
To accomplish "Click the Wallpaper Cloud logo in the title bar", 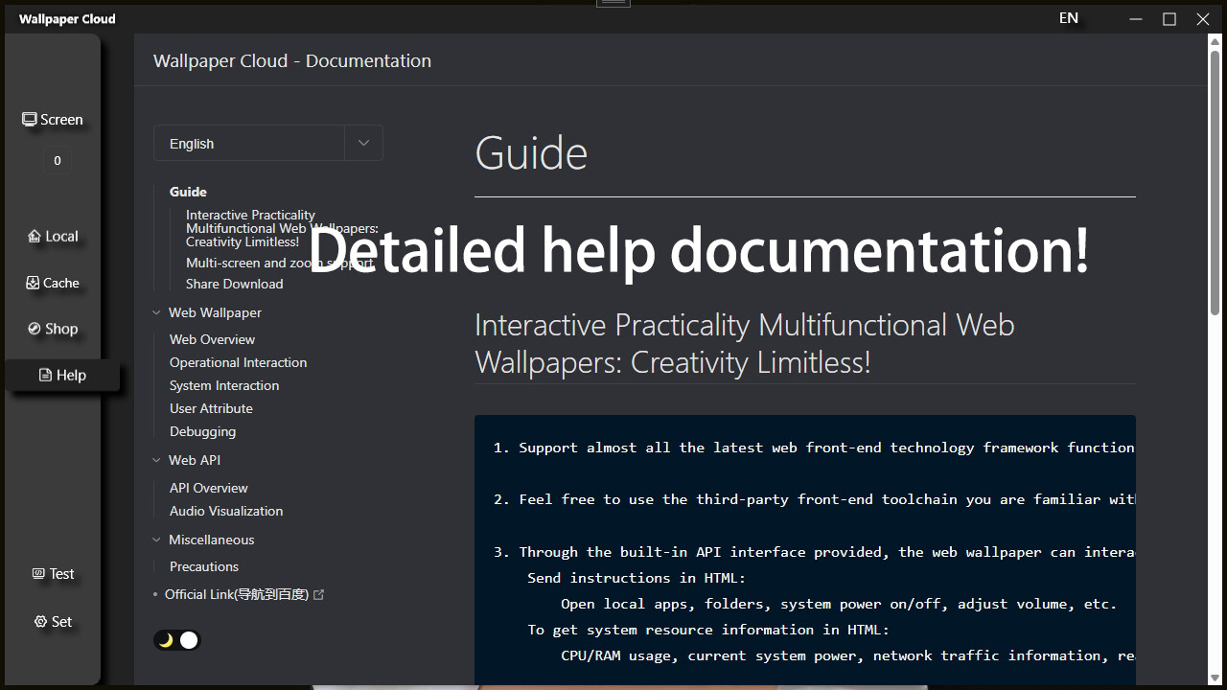I will pos(65,18).
